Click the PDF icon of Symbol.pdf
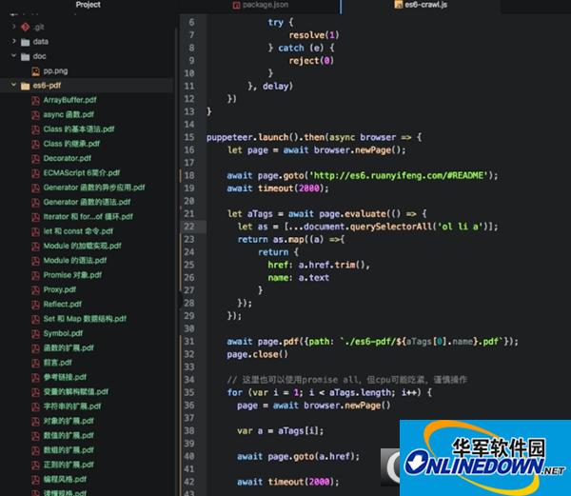 click(35, 333)
